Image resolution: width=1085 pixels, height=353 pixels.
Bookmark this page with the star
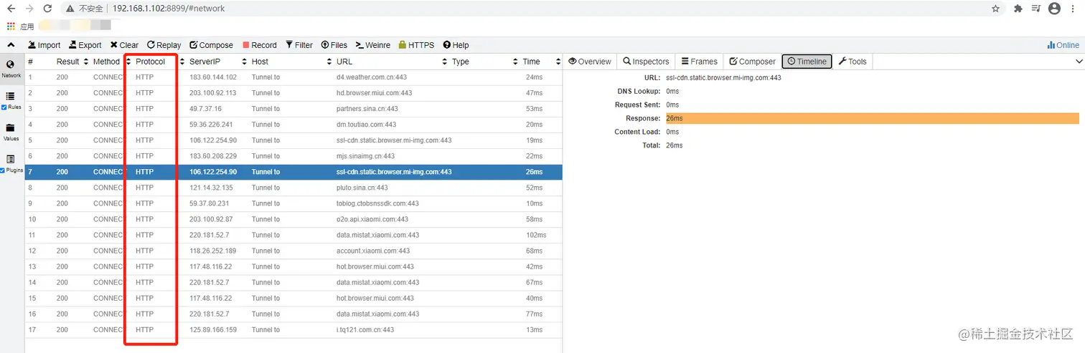point(996,9)
